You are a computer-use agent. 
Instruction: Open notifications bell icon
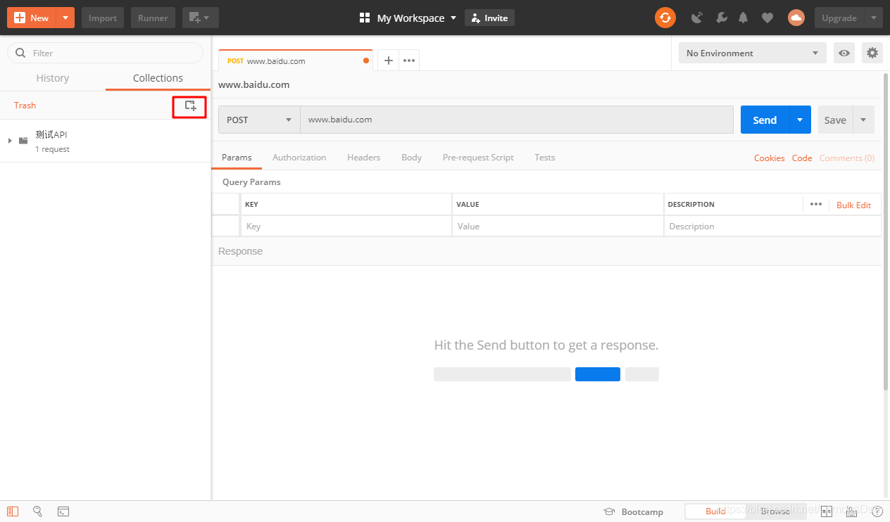click(743, 18)
